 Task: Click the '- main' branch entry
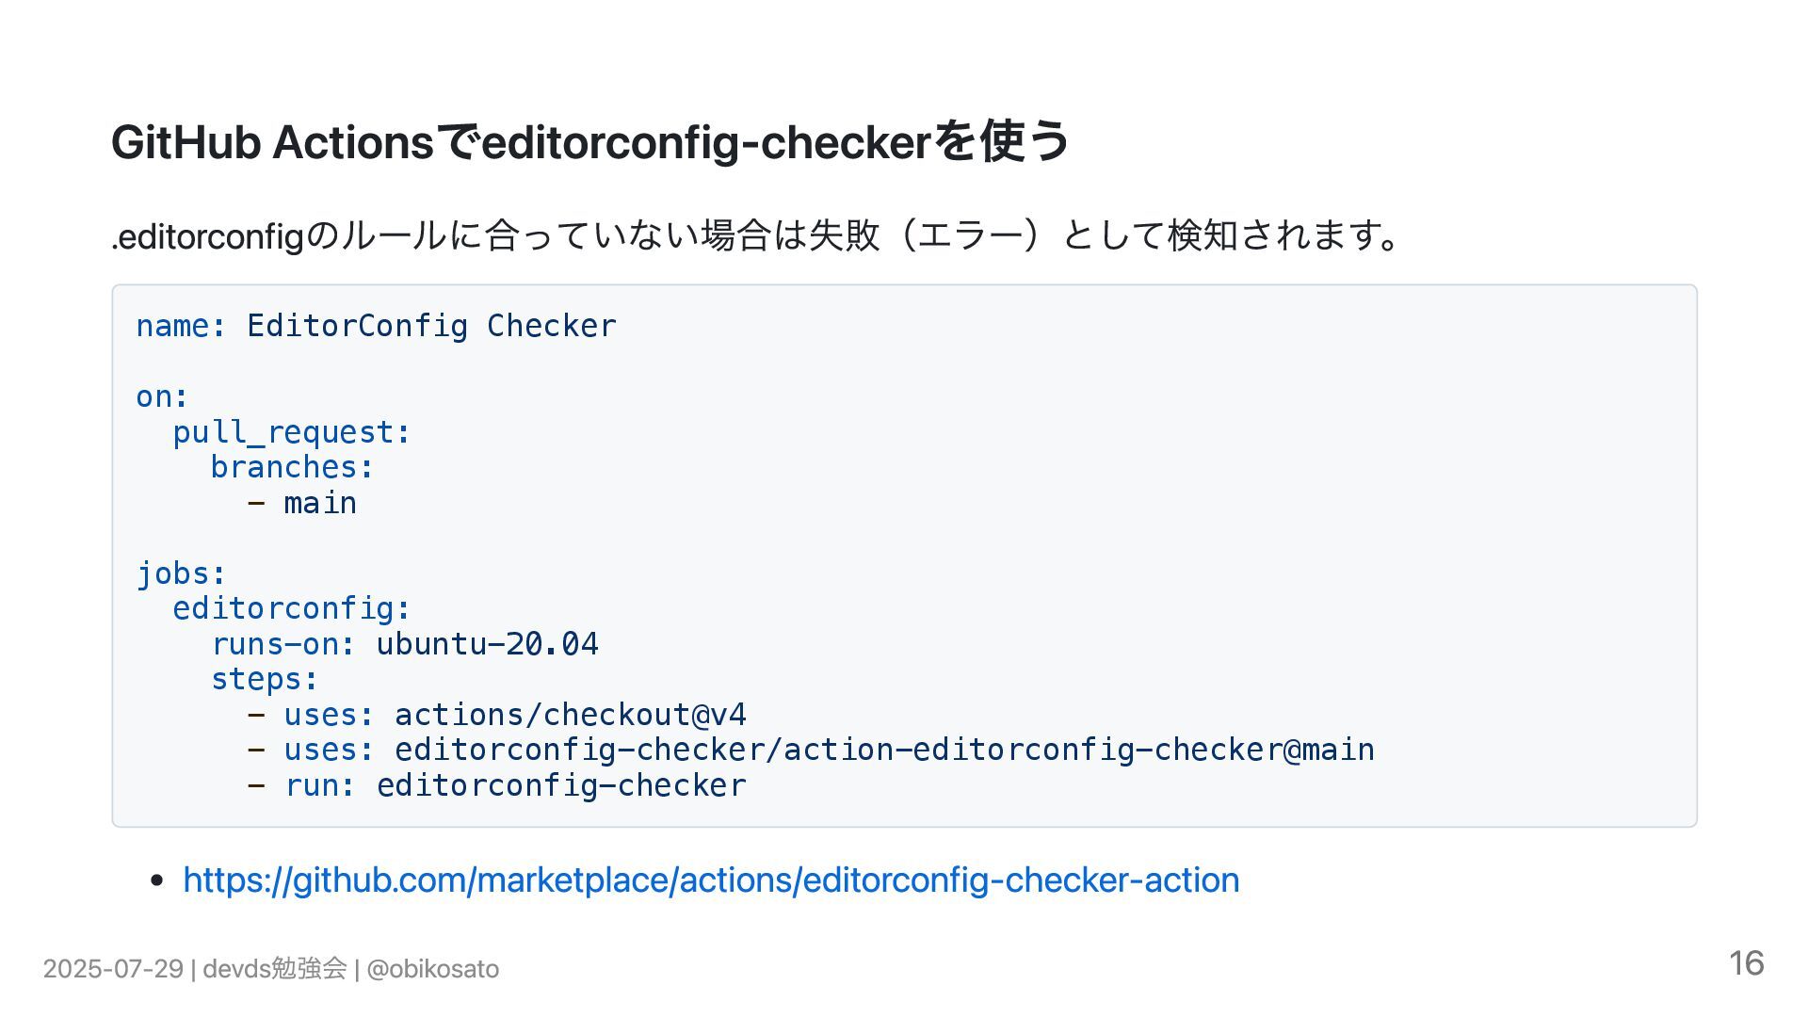(301, 503)
